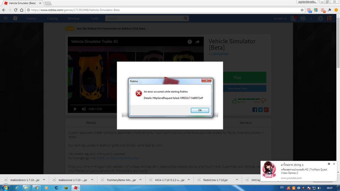This screenshot has height=191, width=340.
Task: Share game on Google Plus
Action: [x=266, y=110]
